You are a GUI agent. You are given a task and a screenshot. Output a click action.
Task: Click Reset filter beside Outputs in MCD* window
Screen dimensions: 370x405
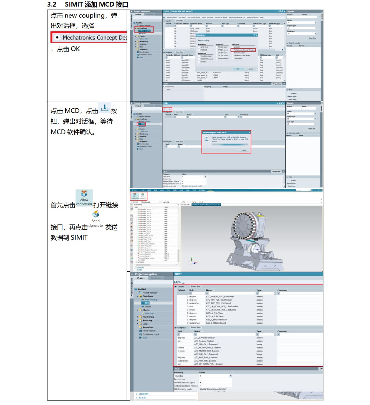pos(196,328)
